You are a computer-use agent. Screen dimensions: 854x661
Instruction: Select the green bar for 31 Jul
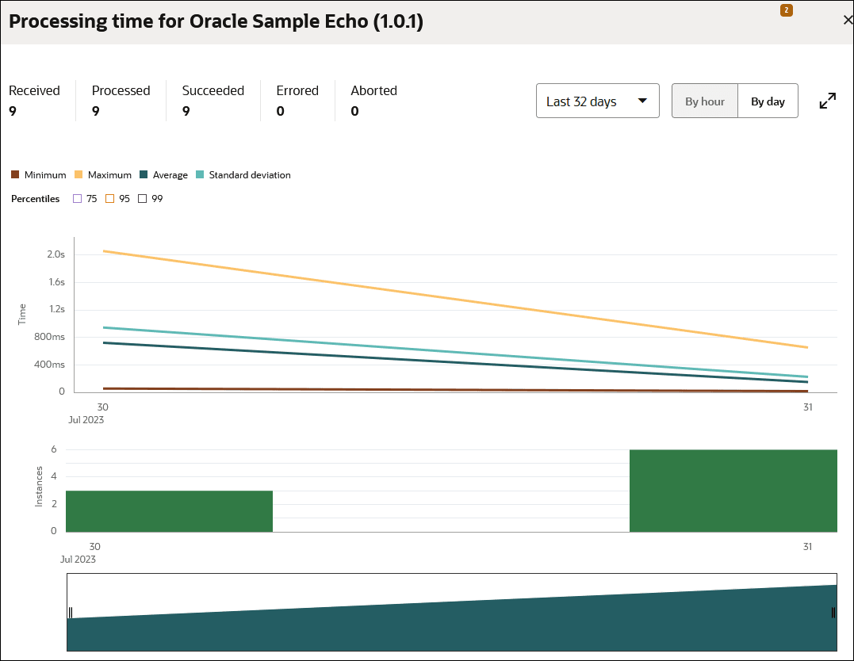[733, 491]
